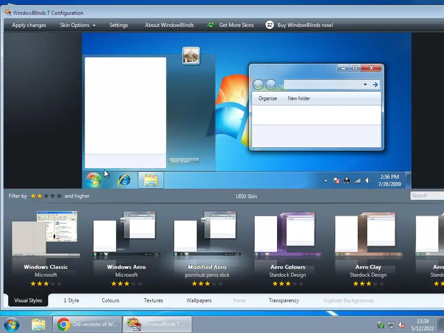Click the Get More Skins link
Viewport: 444px width, 333px height.
pyautogui.click(x=236, y=25)
